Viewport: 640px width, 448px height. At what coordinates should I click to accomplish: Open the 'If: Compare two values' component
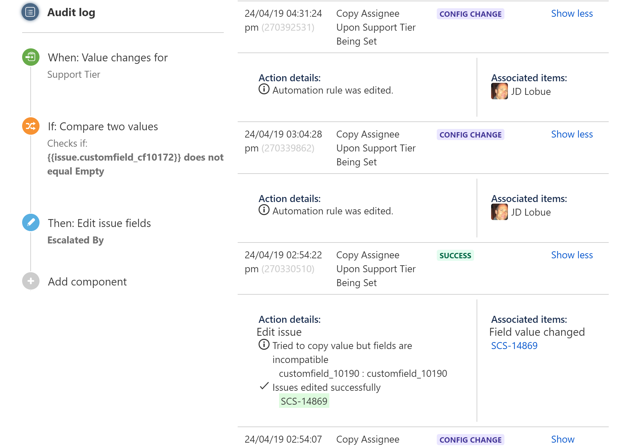click(103, 126)
